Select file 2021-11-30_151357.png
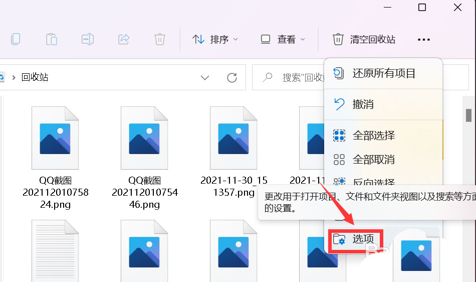The height and width of the screenshot is (282, 476). point(233,152)
